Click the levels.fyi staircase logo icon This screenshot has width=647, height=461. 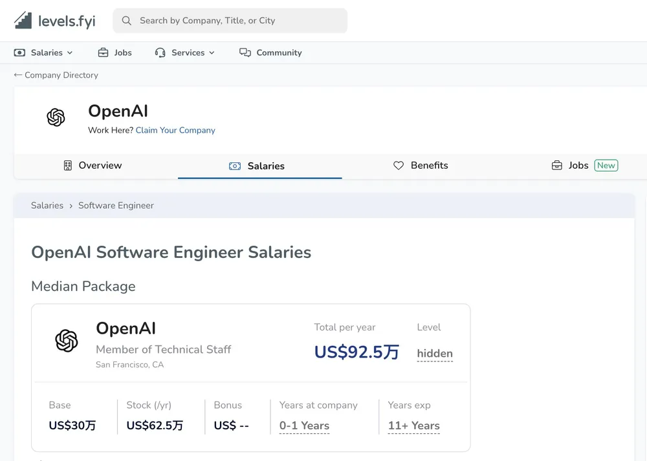[x=23, y=20]
